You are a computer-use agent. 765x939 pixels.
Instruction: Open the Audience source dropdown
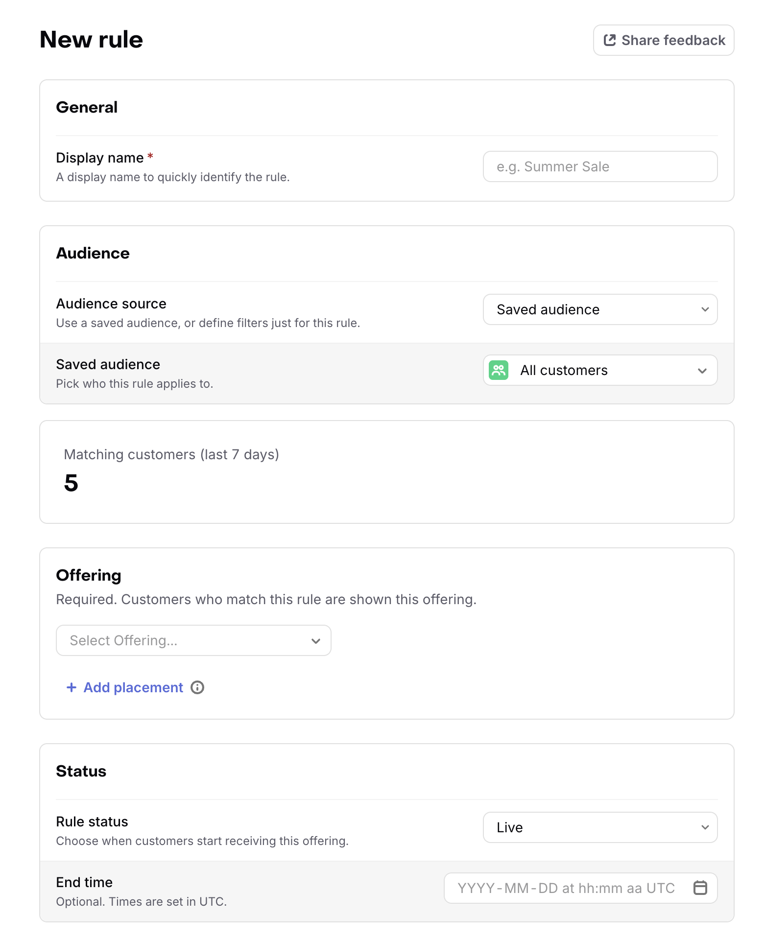[600, 309]
